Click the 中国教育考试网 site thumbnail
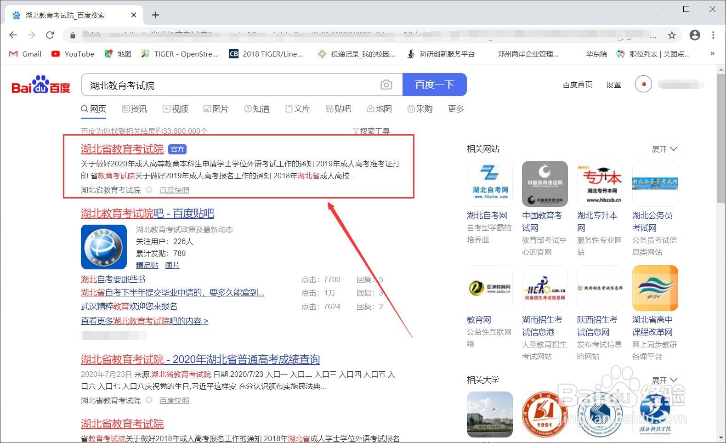 click(545, 184)
